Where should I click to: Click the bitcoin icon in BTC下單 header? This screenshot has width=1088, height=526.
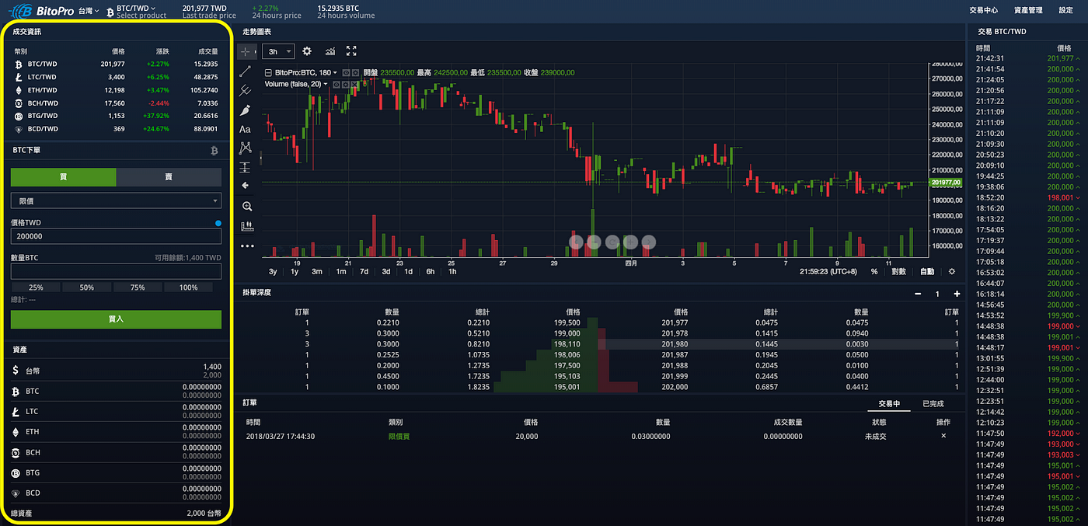click(x=214, y=151)
